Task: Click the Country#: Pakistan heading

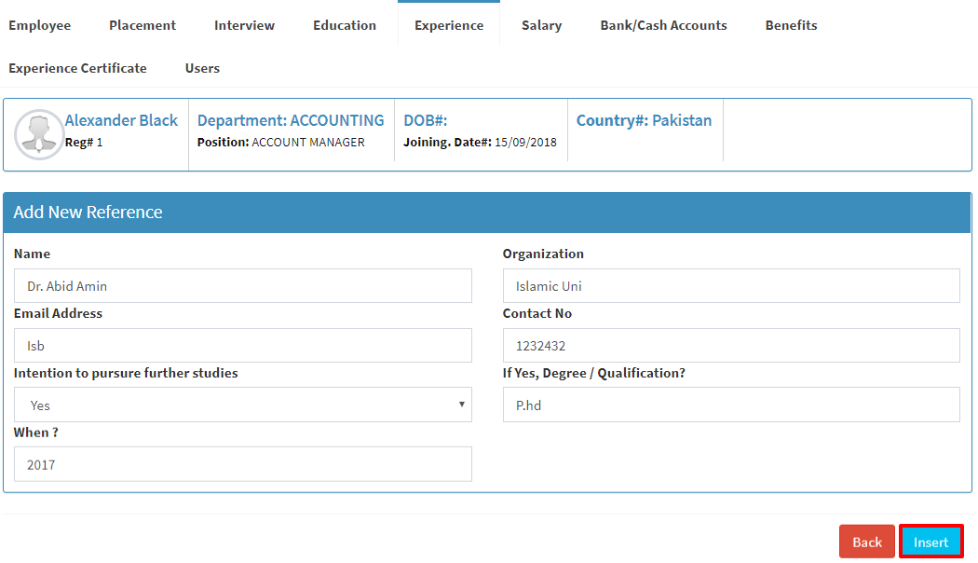Action: point(644,120)
